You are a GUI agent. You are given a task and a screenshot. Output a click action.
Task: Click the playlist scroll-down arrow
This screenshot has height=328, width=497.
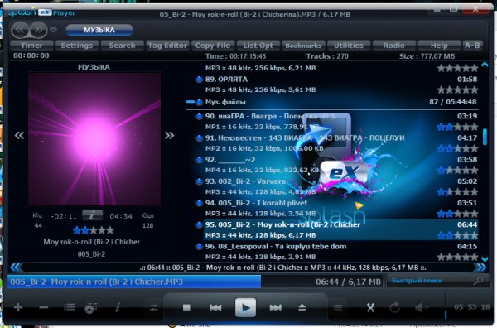[x=485, y=259]
